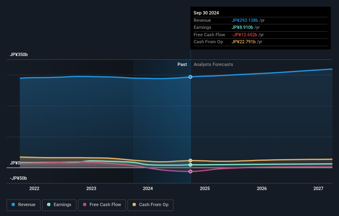Click the JP¥350b y-axis label

[19, 54]
